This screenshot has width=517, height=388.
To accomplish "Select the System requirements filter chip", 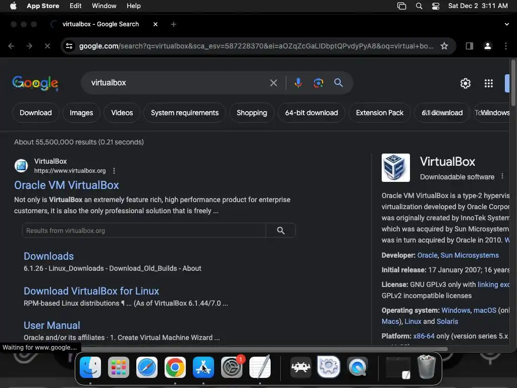I will tap(185, 113).
